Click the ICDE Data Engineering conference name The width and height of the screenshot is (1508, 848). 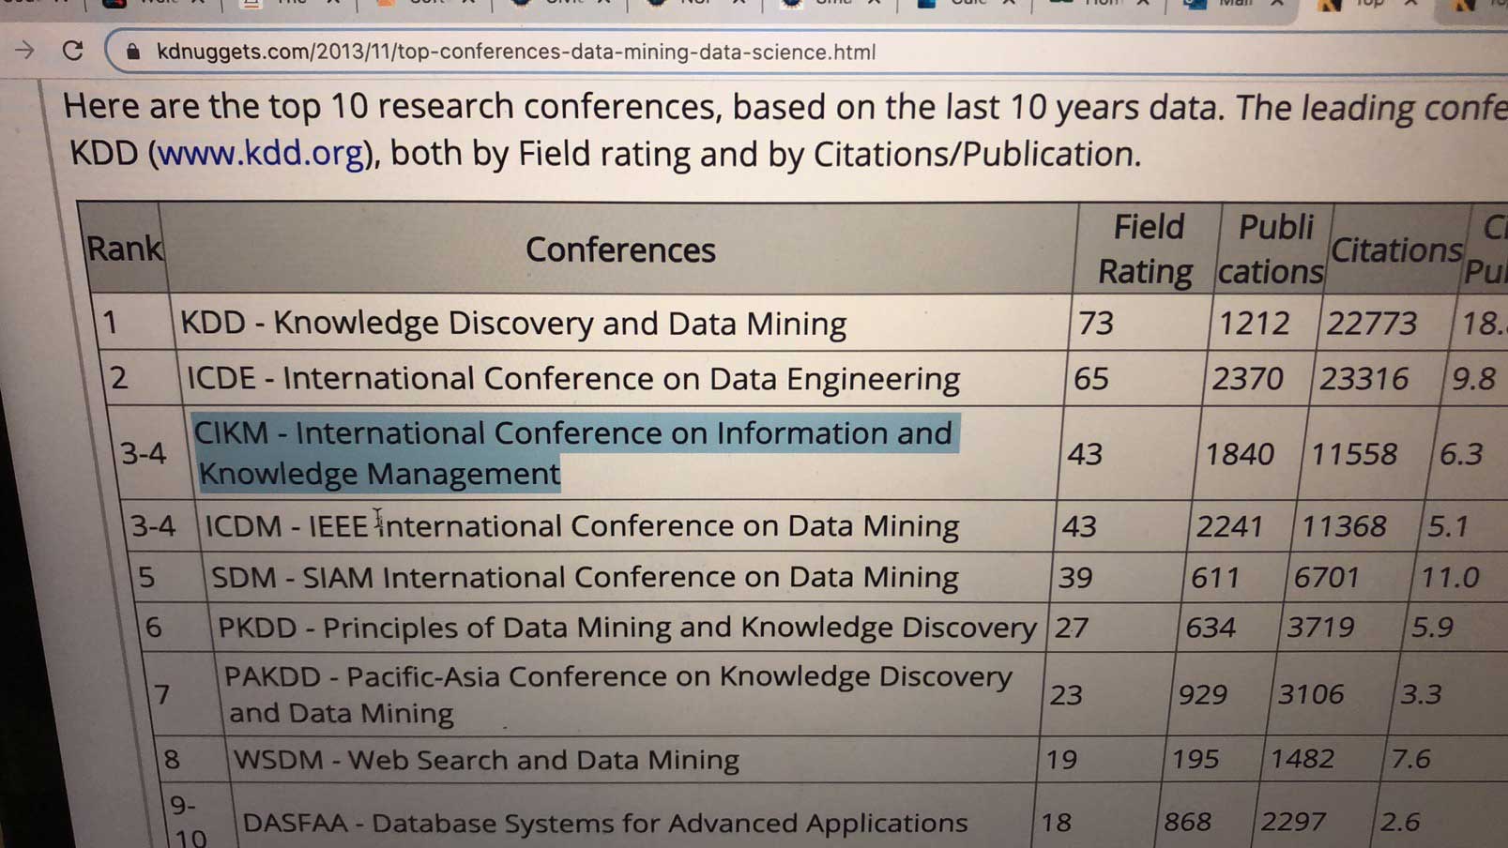tap(573, 379)
